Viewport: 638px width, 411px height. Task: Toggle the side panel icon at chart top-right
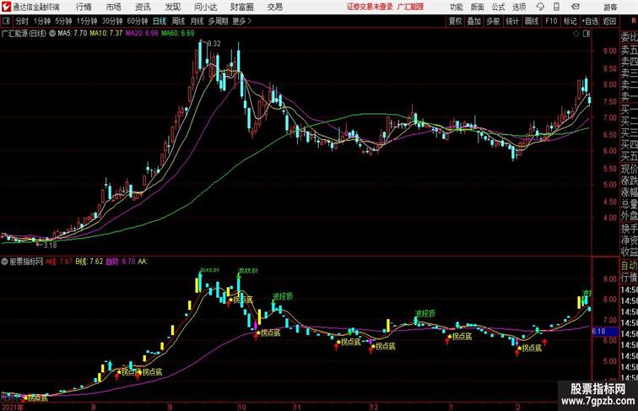tap(587, 34)
